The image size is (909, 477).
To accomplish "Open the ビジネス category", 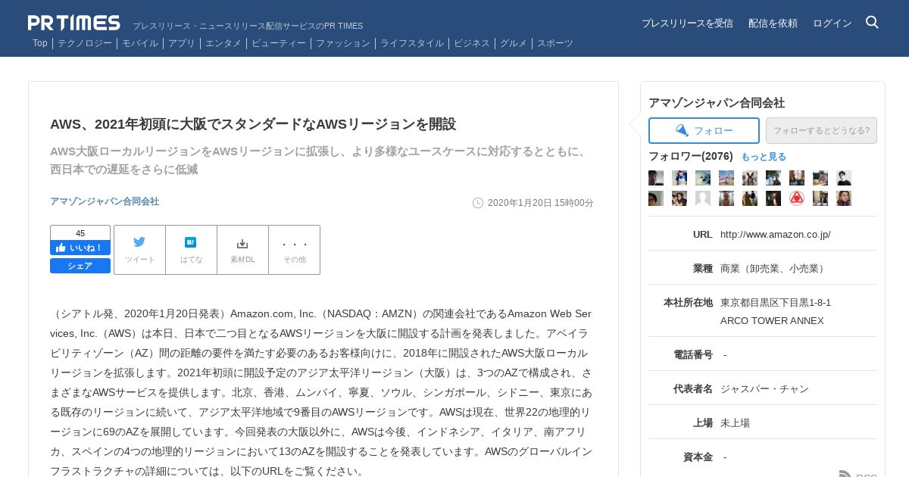I will (x=472, y=43).
